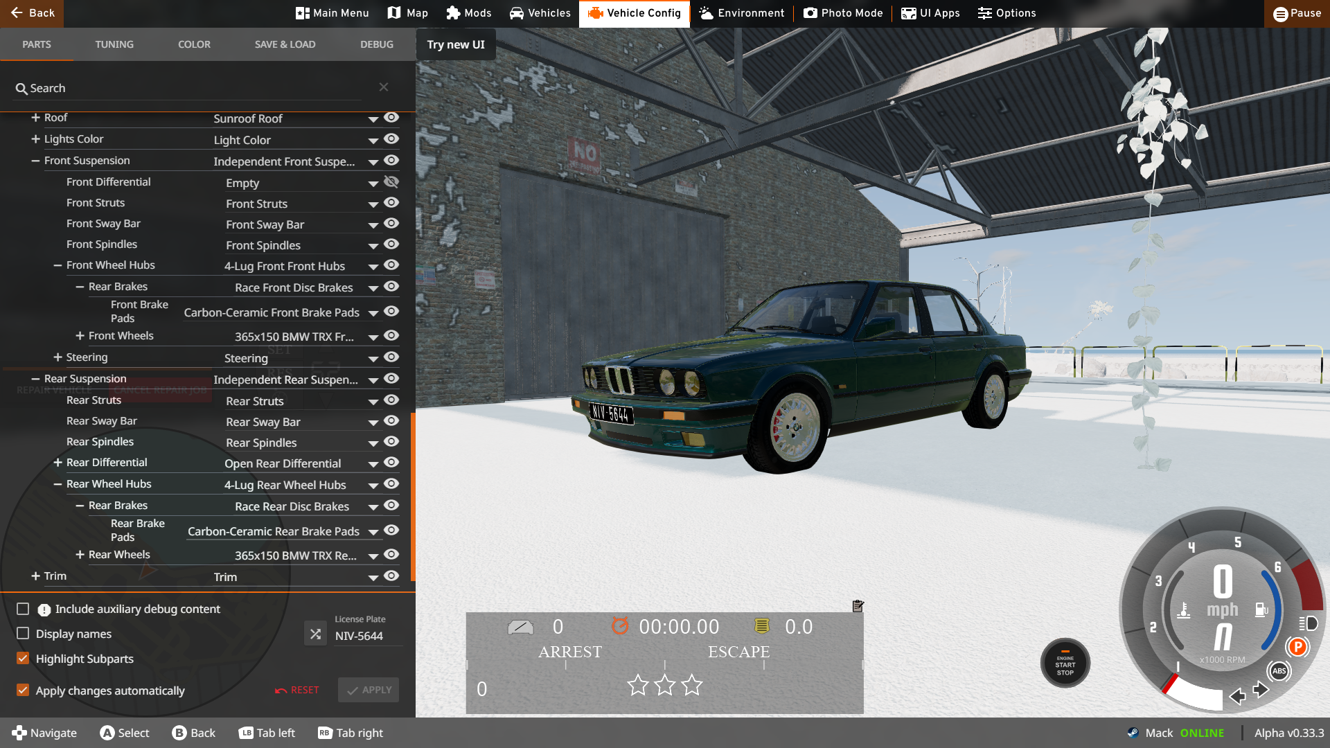Click the search clear X icon

384,87
